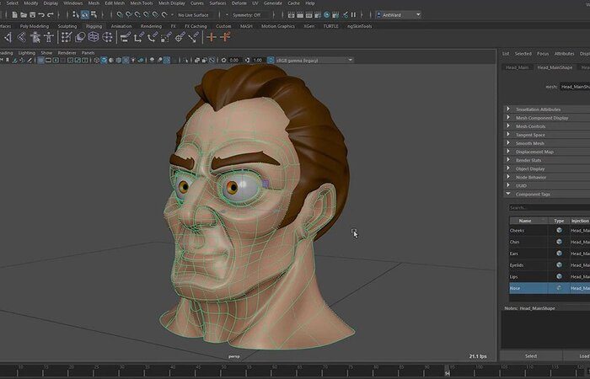Open the sRGB gamma view transform dropdown
Viewport: 590px width, 379px height.
click(315, 60)
